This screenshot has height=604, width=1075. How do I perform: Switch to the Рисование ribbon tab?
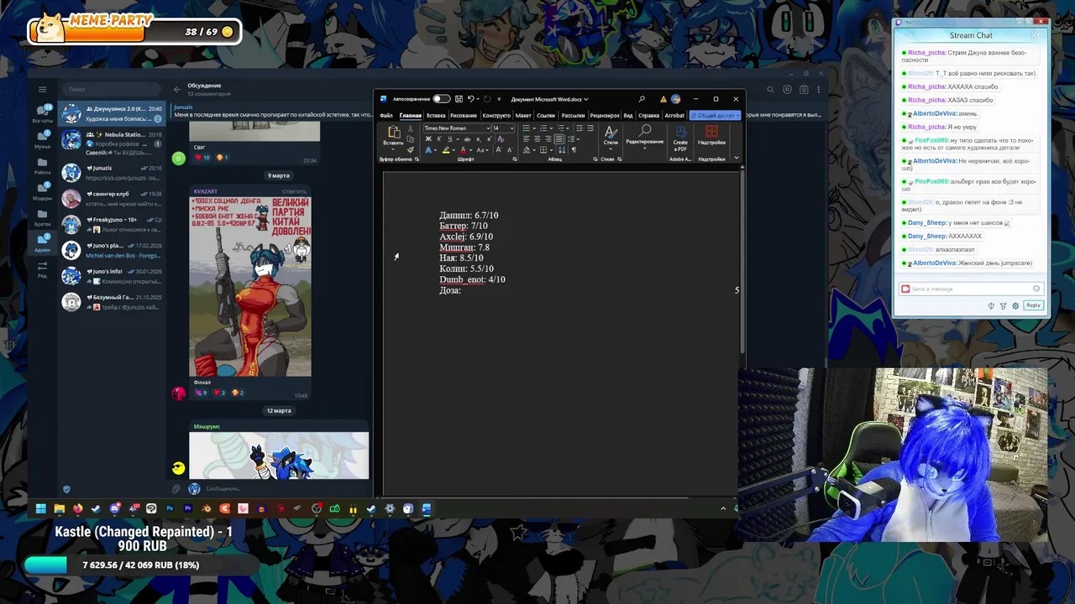coord(464,116)
